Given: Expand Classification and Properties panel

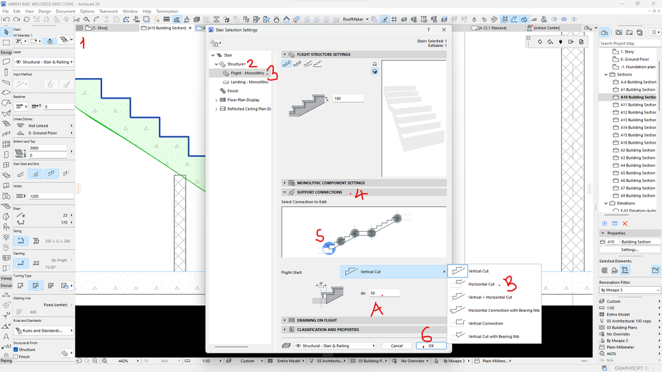Looking at the screenshot, I should [284, 330].
